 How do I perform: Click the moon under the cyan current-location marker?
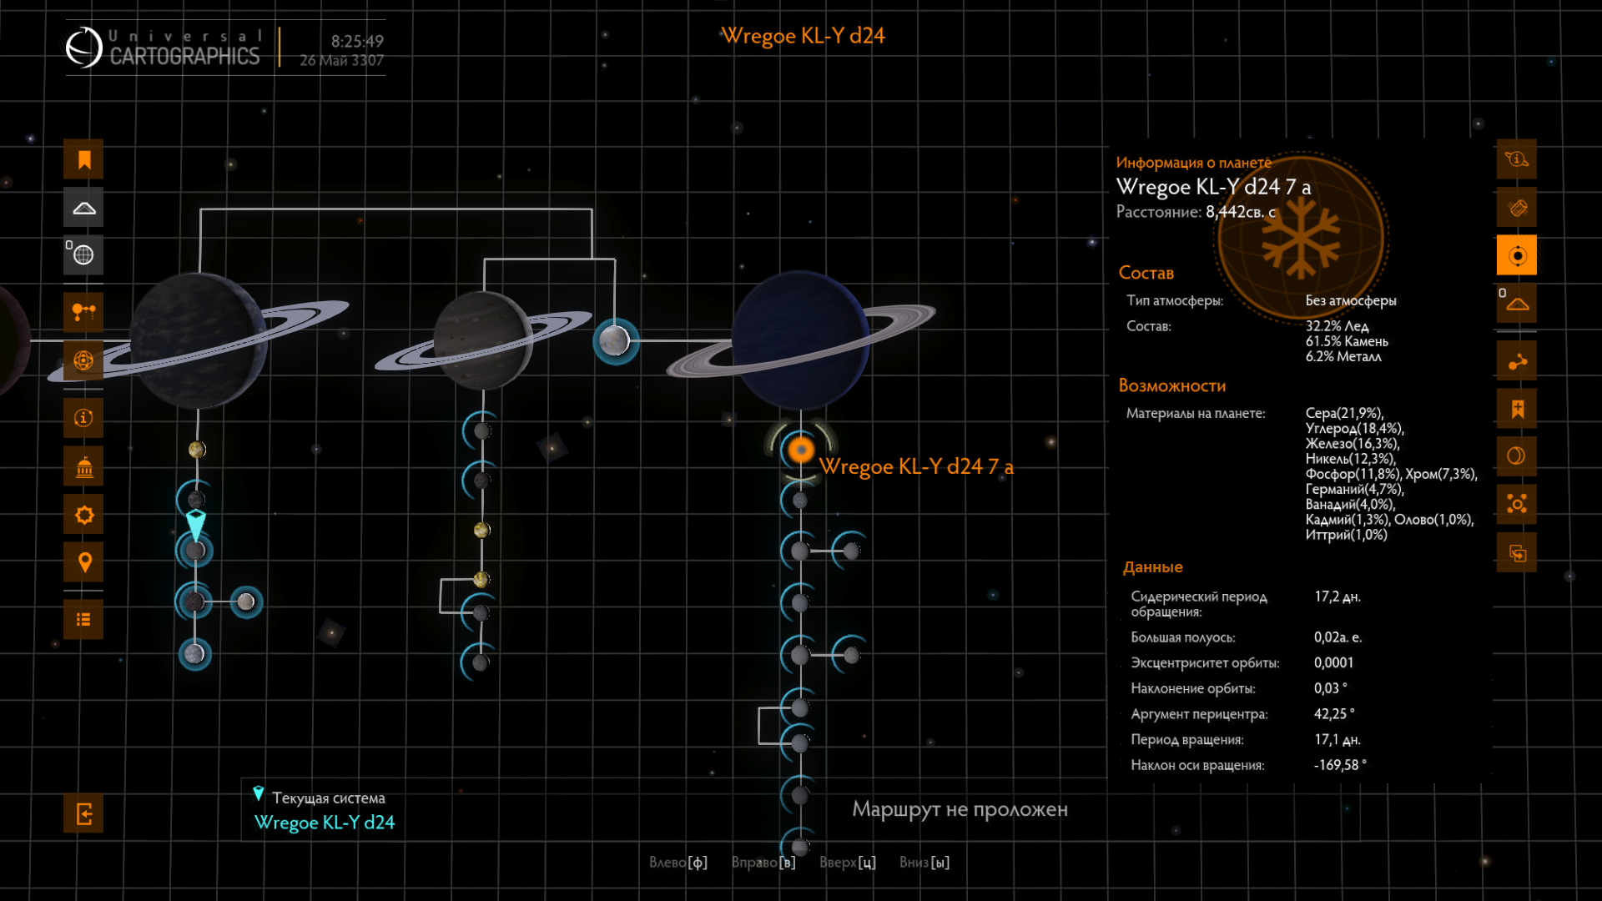pyautogui.click(x=195, y=551)
